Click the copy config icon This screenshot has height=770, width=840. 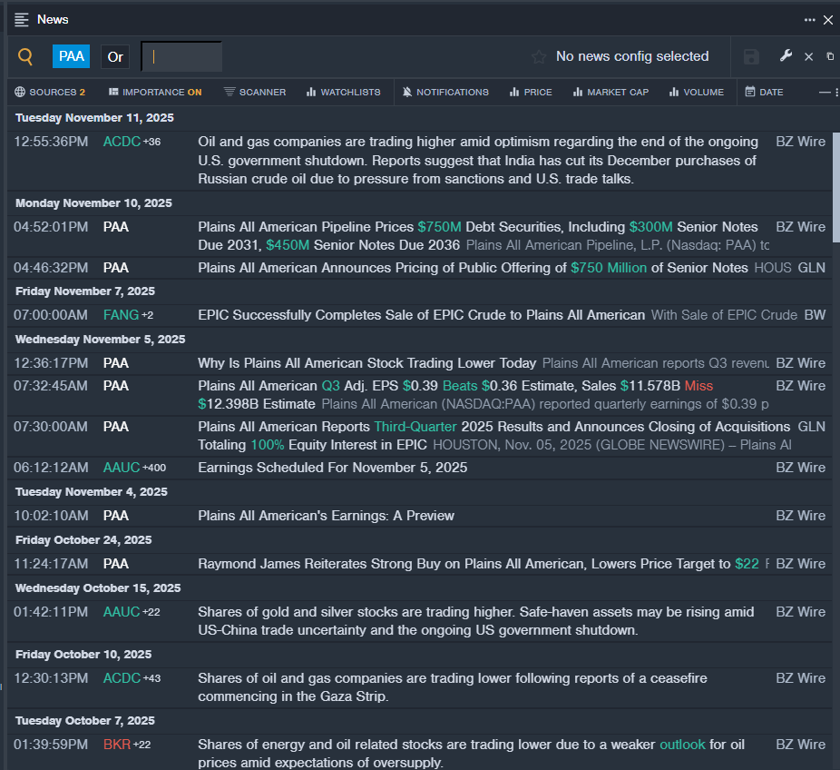[x=830, y=56]
